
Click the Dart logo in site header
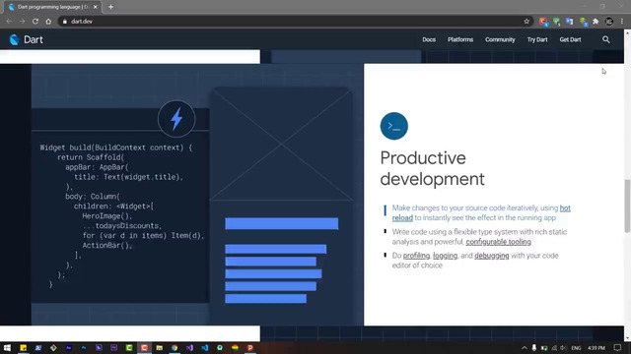14,39
